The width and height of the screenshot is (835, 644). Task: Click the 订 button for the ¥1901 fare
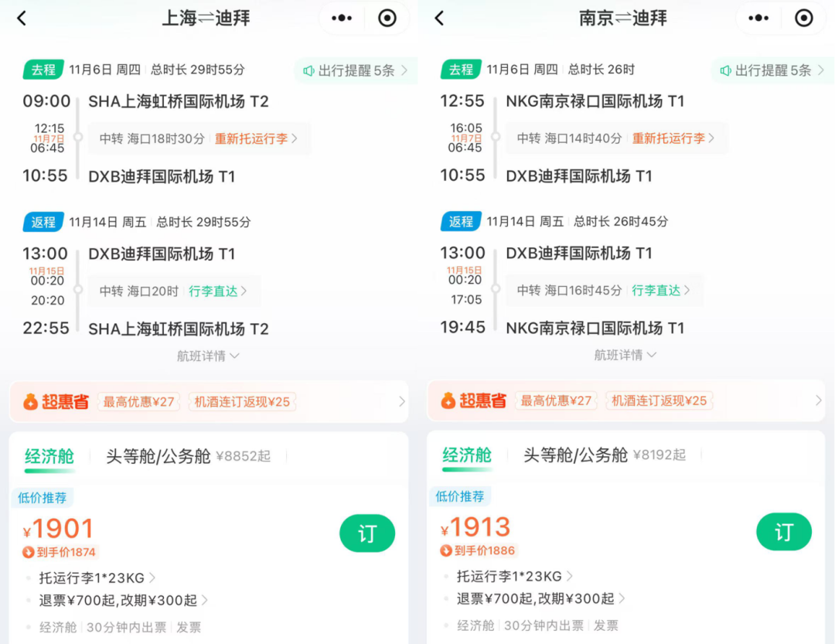point(367,533)
